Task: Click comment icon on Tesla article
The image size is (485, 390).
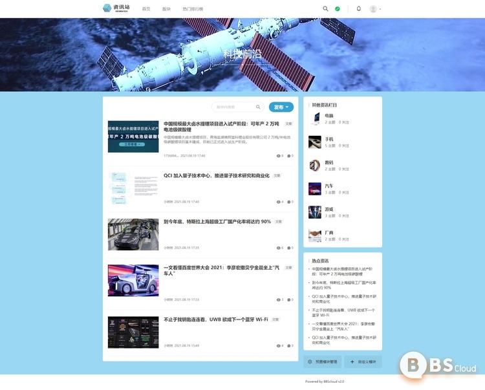Action: click(x=289, y=248)
